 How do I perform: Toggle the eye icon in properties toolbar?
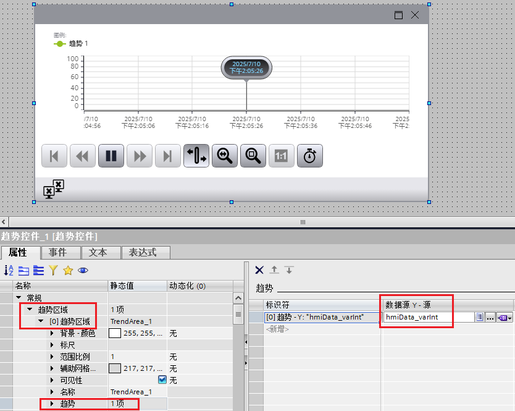[x=83, y=270]
